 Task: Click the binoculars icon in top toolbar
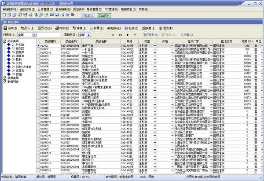point(41,15)
